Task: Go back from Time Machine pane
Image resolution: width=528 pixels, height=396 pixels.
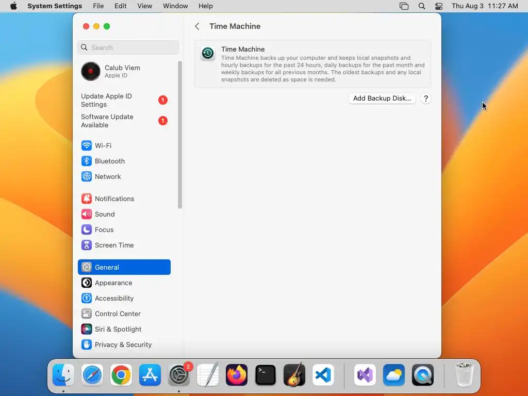Action: [x=197, y=26]
